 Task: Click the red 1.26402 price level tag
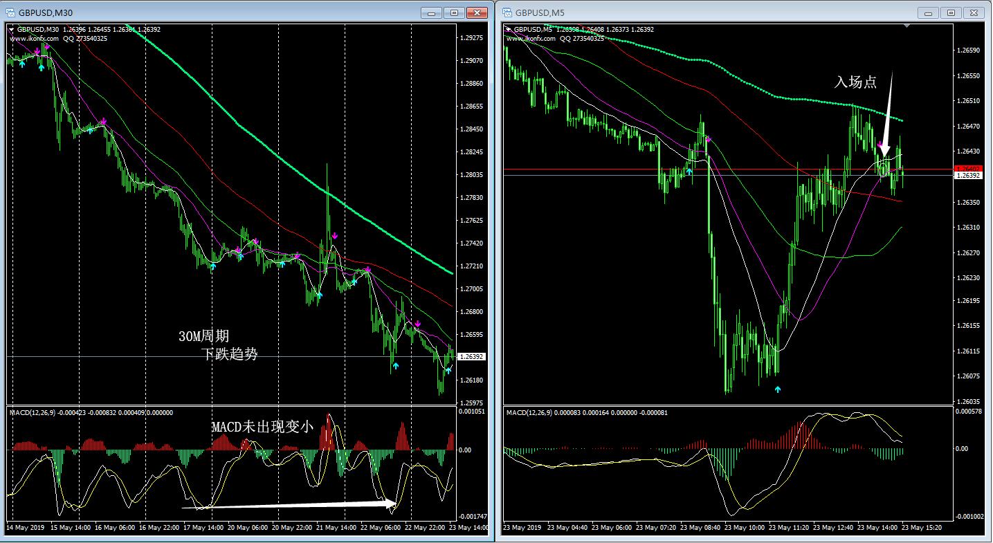pyautogui.click(x=967, y=168)
